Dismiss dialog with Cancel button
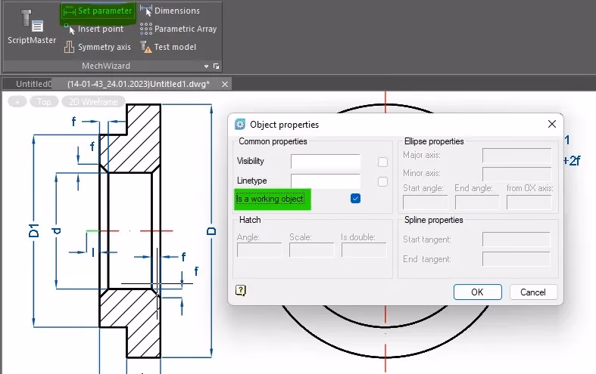 click(x=533, y=292)
